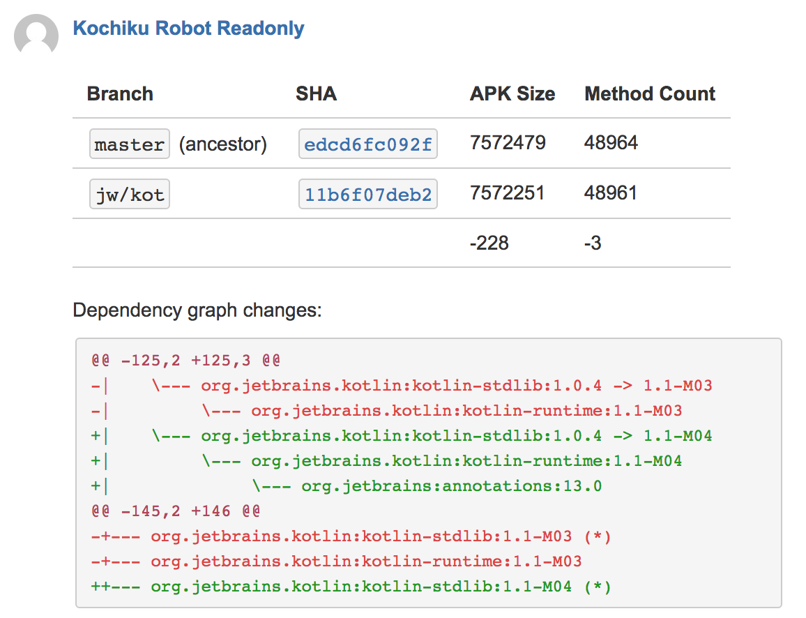Image resolution: width=806 pixels, height=618 pixels.
Task: Click jw/kot APK size value 7572251
Action: [508, 193]
